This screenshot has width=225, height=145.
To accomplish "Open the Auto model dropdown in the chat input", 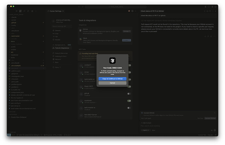I will coord(154,130).
